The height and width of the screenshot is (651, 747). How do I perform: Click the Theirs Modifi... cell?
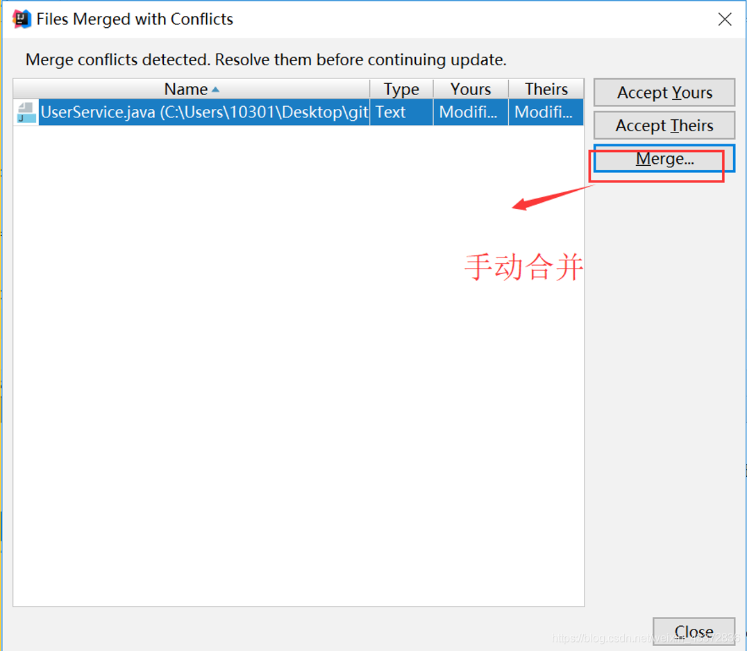pos(546,112)
